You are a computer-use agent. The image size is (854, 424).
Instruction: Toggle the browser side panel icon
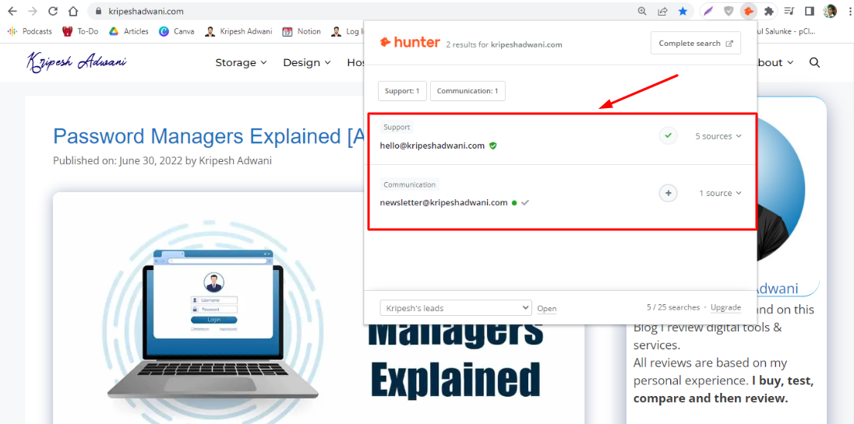810,11
